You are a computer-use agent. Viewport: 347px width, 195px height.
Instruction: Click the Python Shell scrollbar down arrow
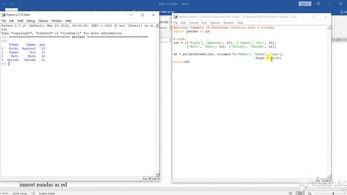(x=157, y=174)
